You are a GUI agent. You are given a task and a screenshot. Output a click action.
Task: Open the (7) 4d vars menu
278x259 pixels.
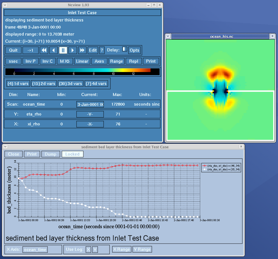tap(96, 83)
